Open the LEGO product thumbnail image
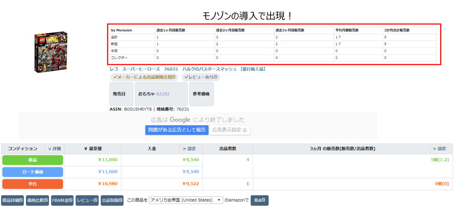 (x=51, y=52)
